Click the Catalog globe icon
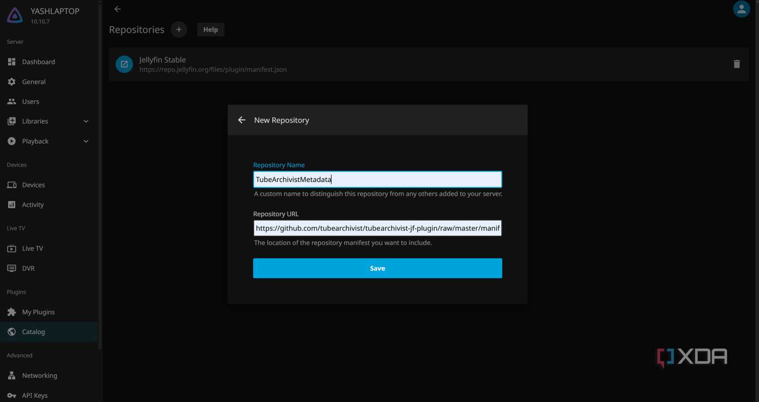759x402 pixels. (x=12, y=332)
